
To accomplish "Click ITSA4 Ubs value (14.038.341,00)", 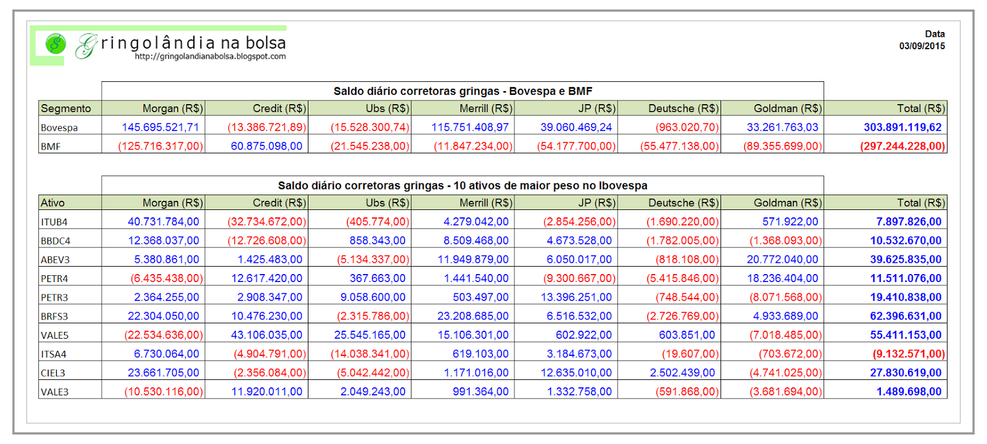I will pos(370,354).
